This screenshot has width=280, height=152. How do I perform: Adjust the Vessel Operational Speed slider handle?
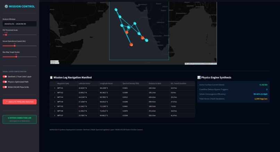pyautogui.click(x=15, y=46)
